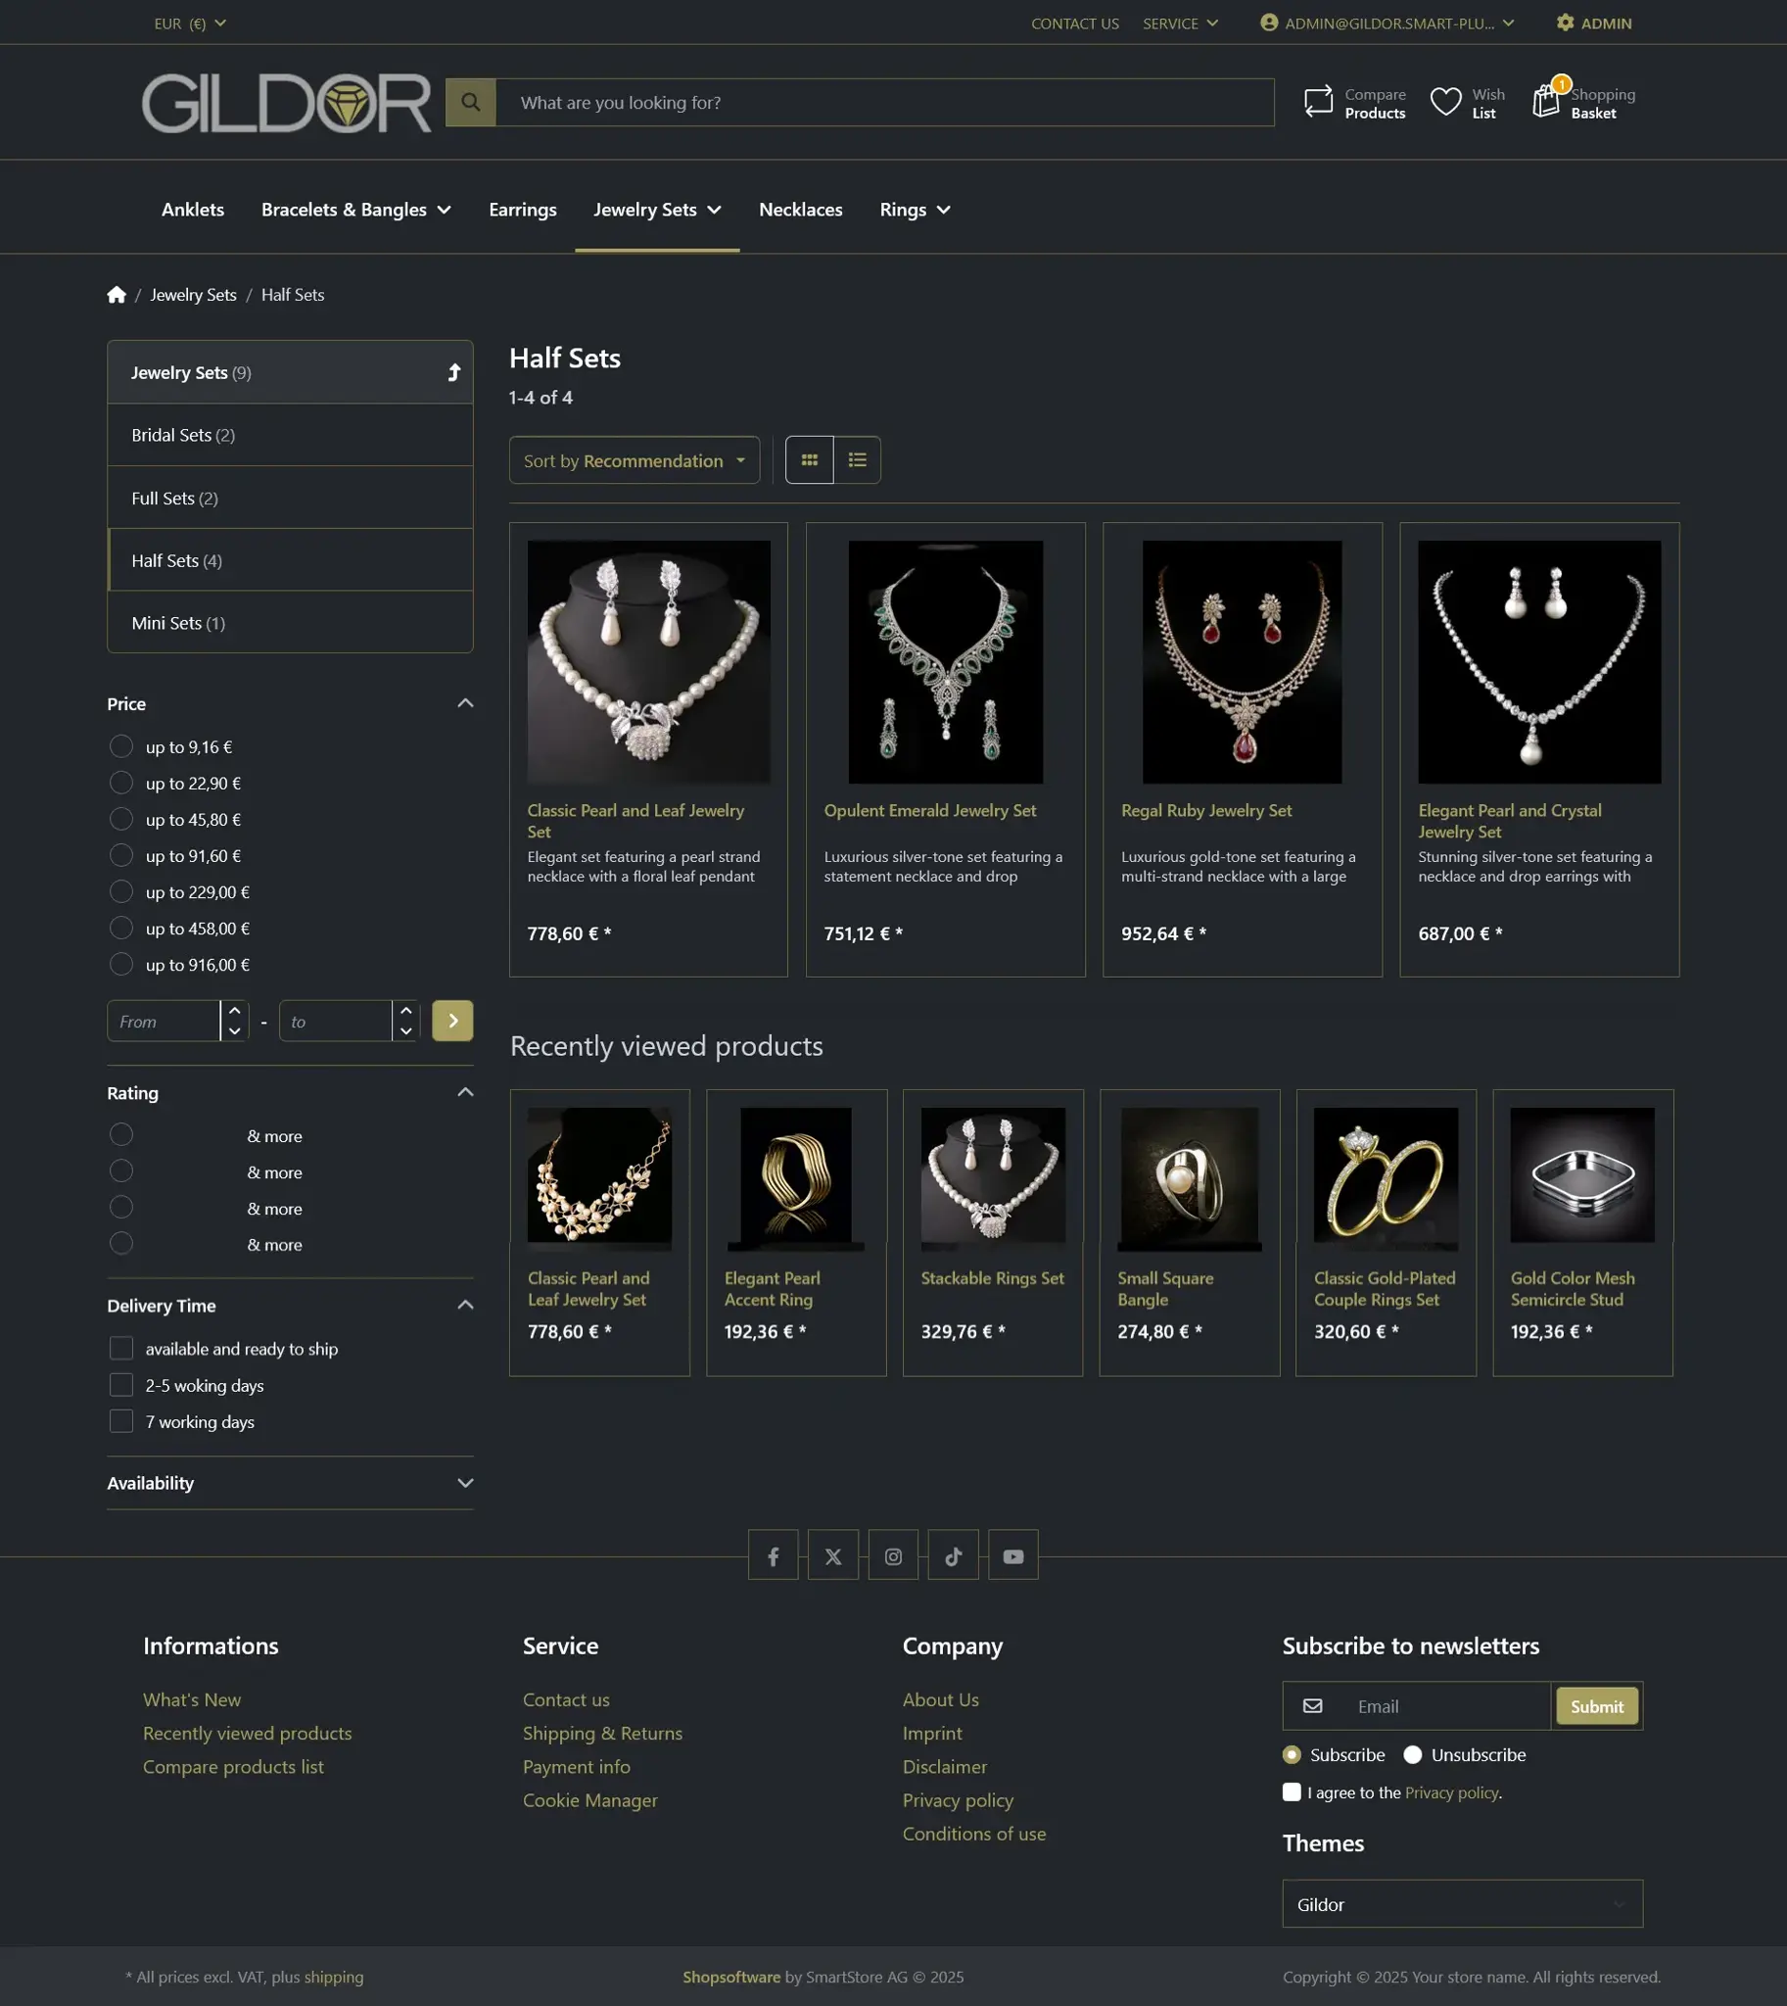Open Regal Ruby Jewelry Set thumbnail
Viewport: 1787px width, 2006px height.
1241,662
